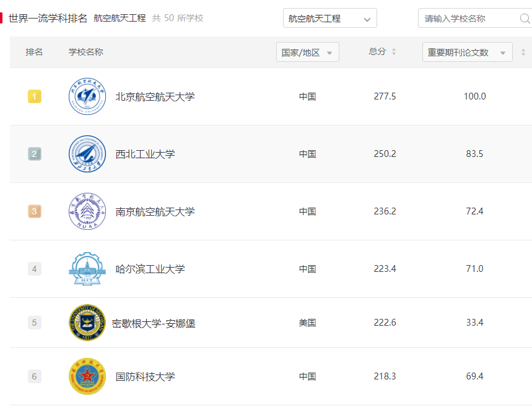Screen dimensions: 532x406
Task: Sort by 总分 using sort arrows
Action: (x=393, y=52)
